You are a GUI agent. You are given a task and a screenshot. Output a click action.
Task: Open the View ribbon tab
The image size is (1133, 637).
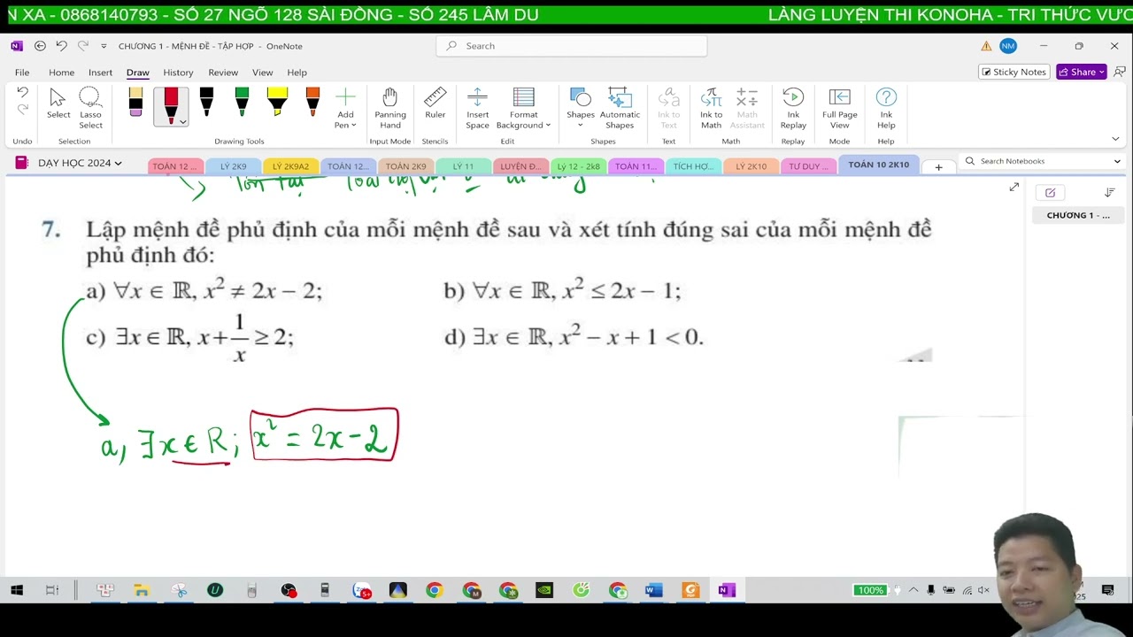tap(263, 73)
